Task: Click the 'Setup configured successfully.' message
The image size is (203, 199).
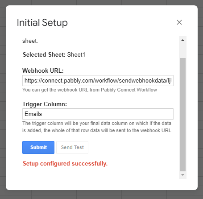Action: click(65, 163)
